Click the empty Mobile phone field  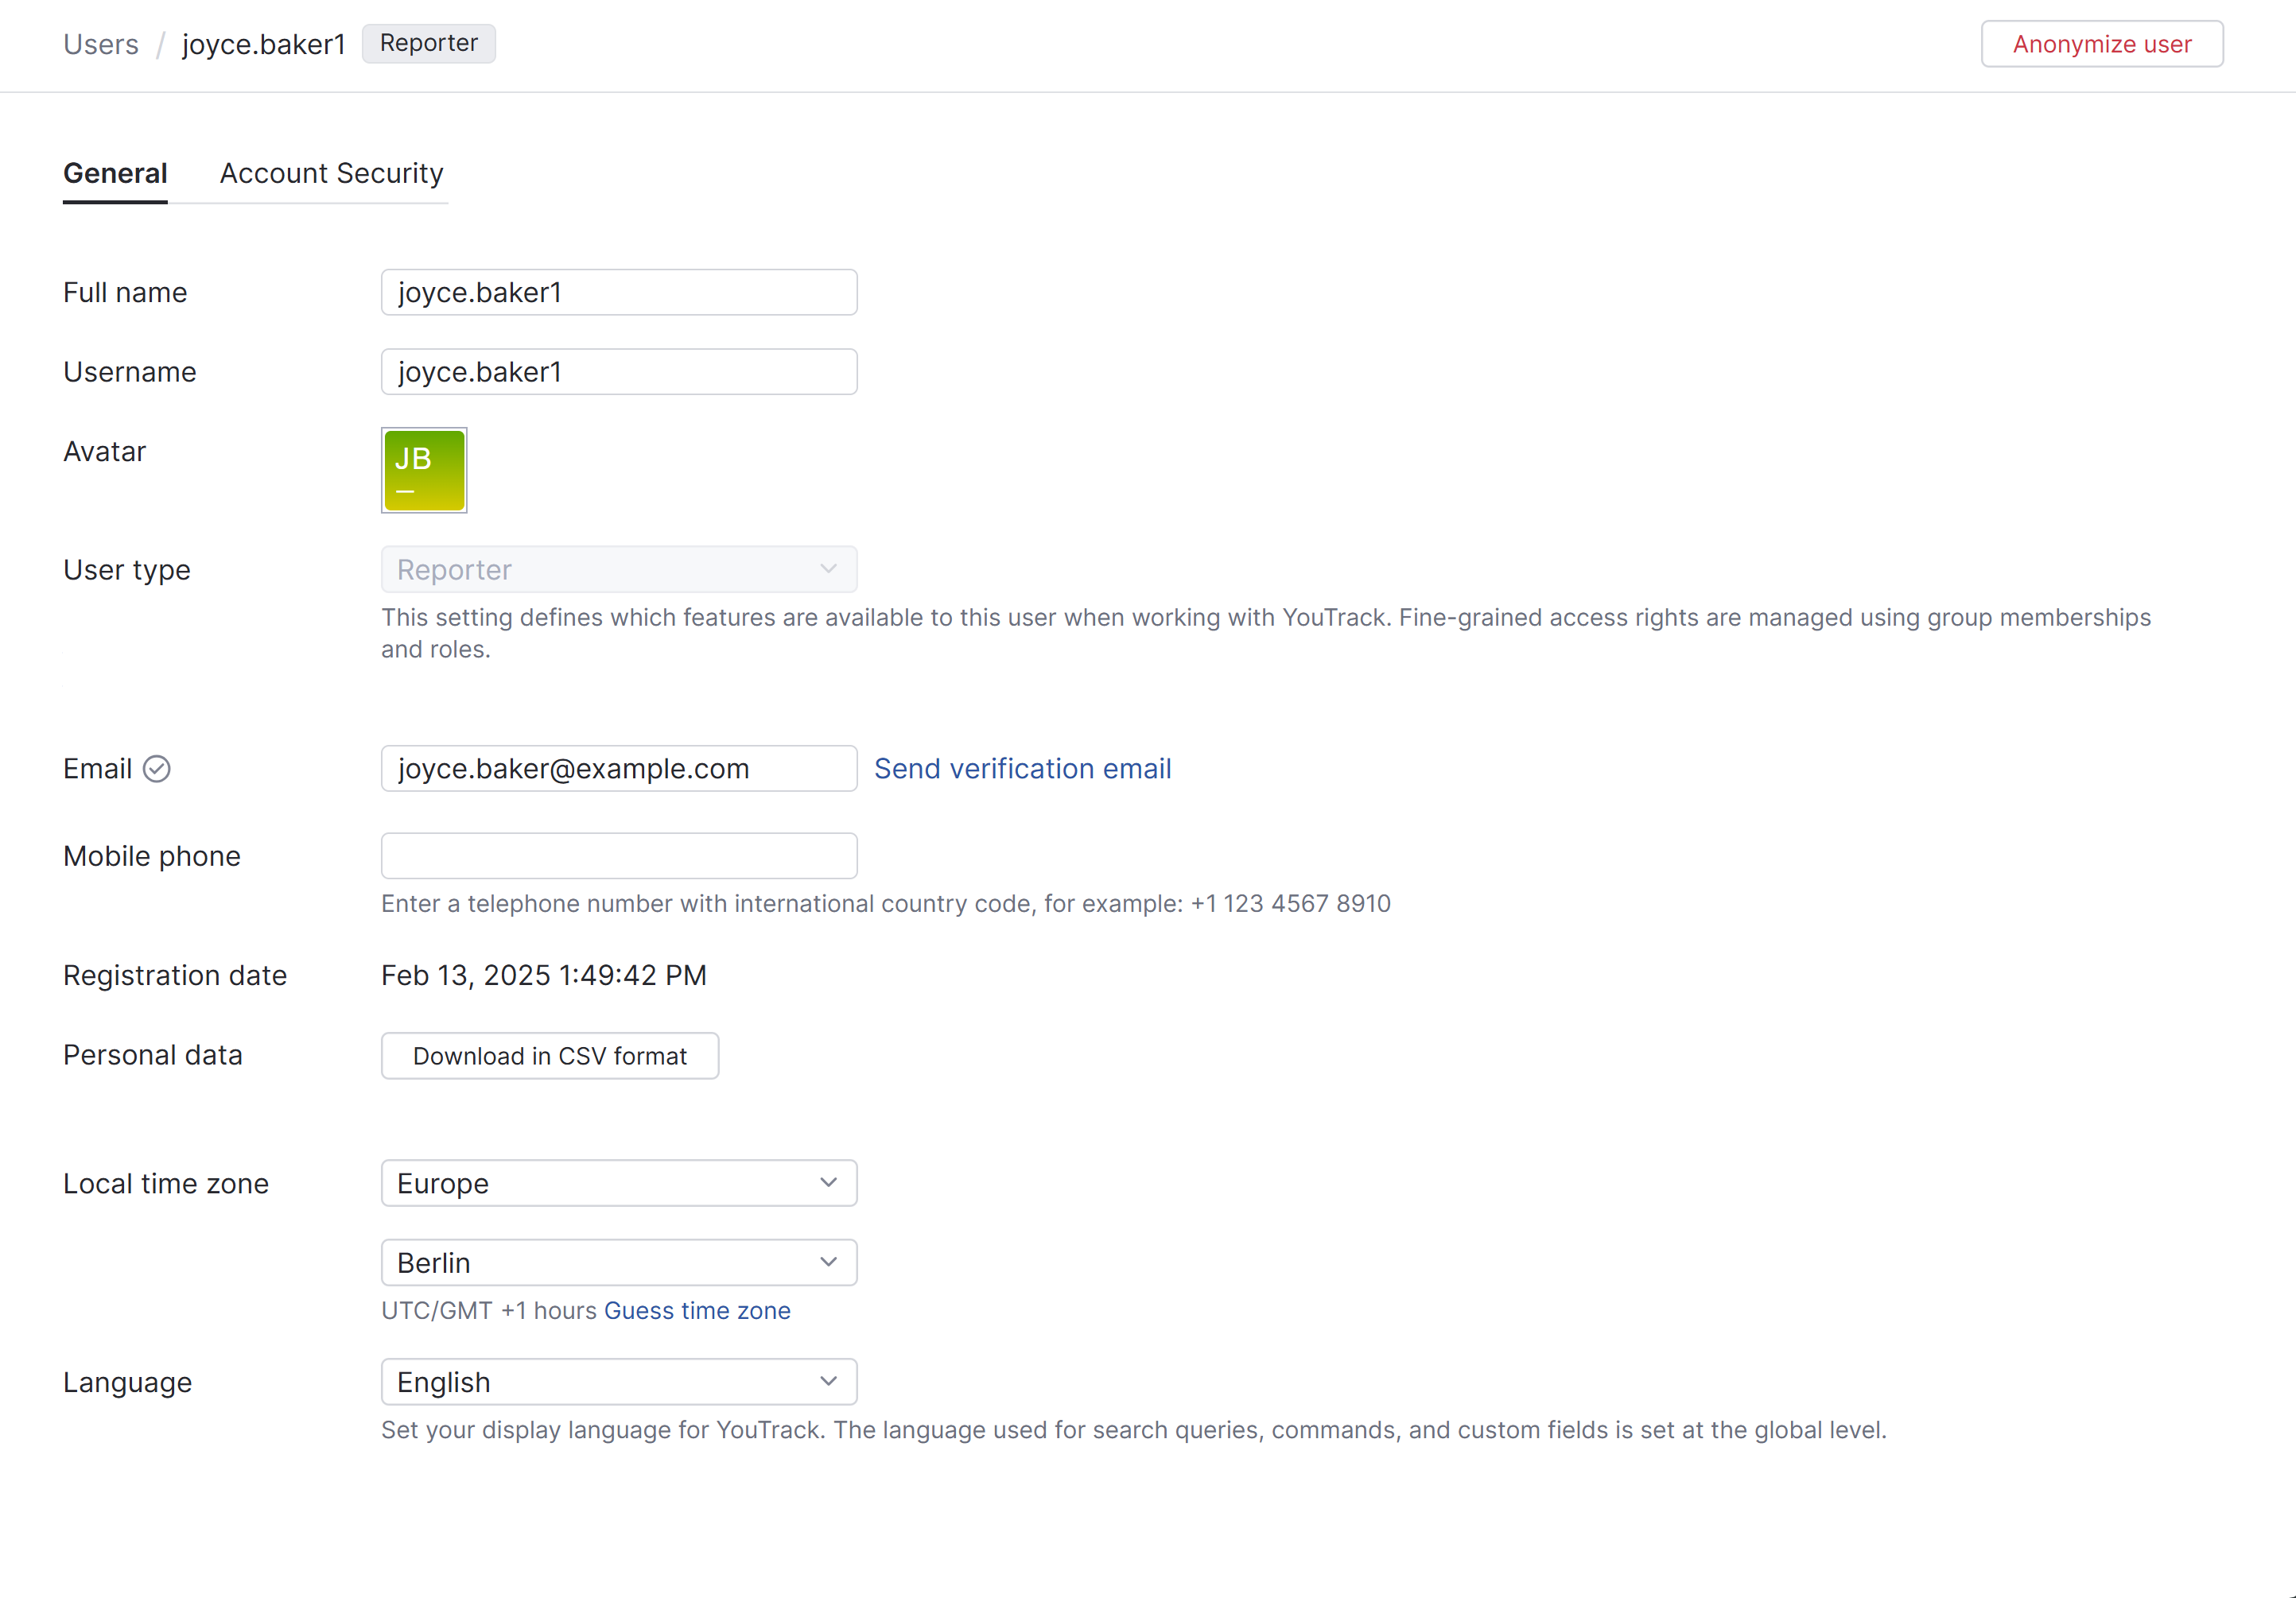click(618, 856)
